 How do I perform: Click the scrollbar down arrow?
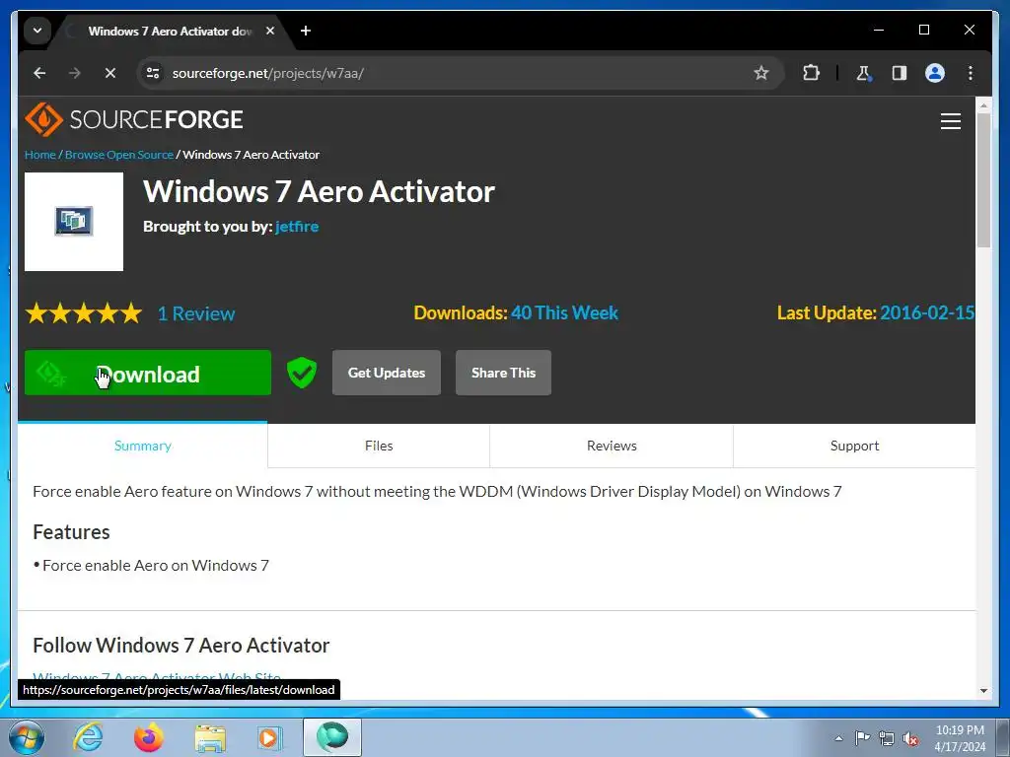tap(983, 691)
